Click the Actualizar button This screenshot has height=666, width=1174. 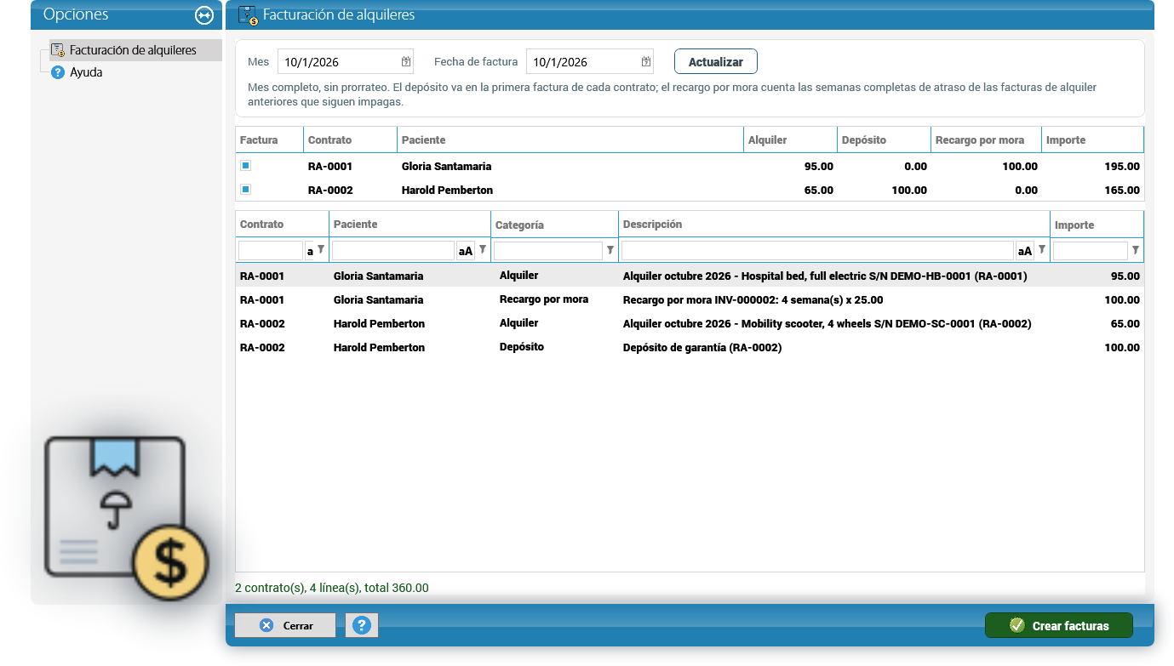[x=716, y=62]
